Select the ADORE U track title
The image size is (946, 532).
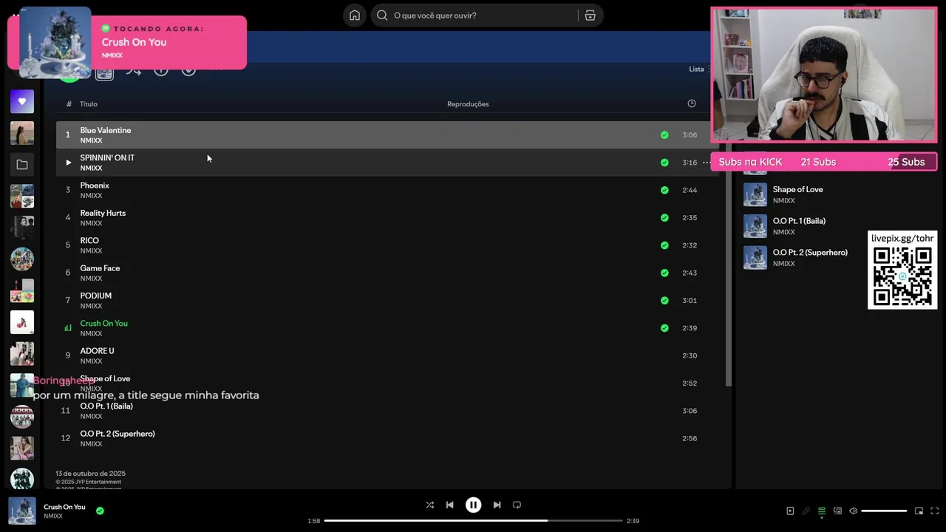(98, 351)
